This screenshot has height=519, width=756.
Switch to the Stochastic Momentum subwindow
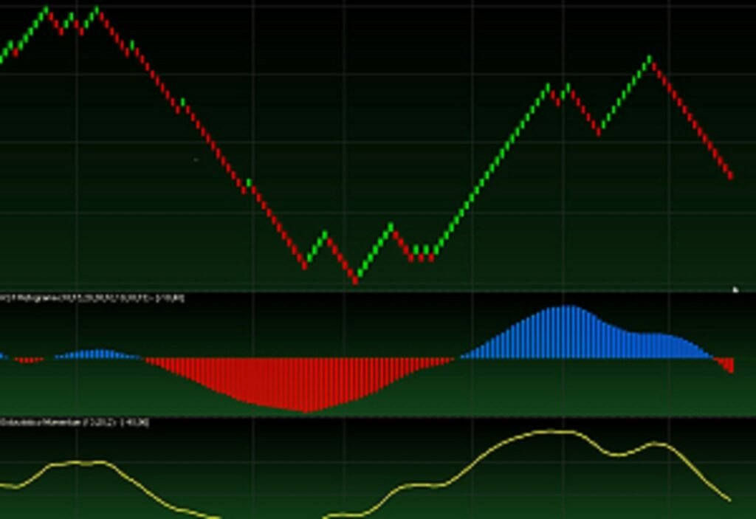point(369,472)
